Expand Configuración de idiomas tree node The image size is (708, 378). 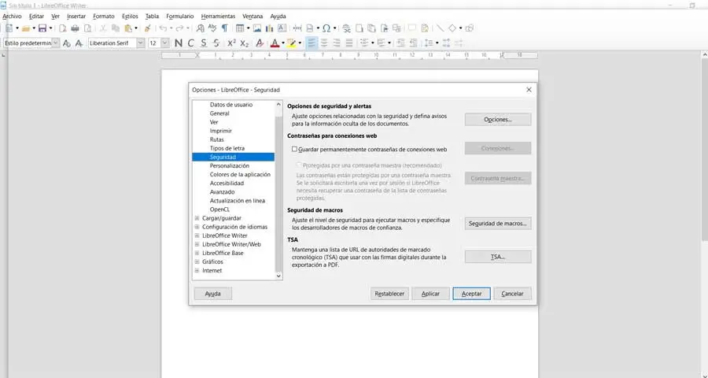(x=197, y=227)
